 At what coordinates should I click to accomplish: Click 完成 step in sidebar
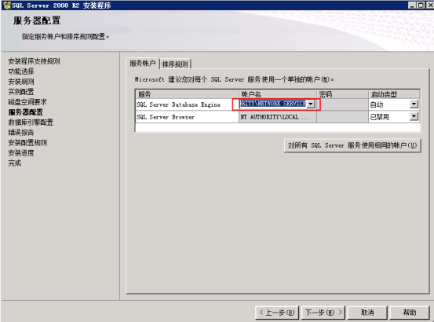click(x=15, y=163)
